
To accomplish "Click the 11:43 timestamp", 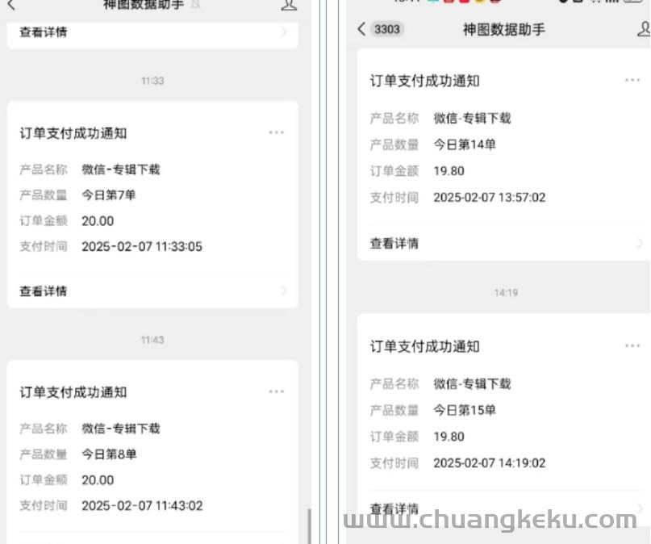I will point(152,340).
